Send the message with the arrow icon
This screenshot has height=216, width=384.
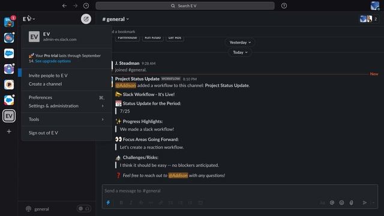(365, 203)
